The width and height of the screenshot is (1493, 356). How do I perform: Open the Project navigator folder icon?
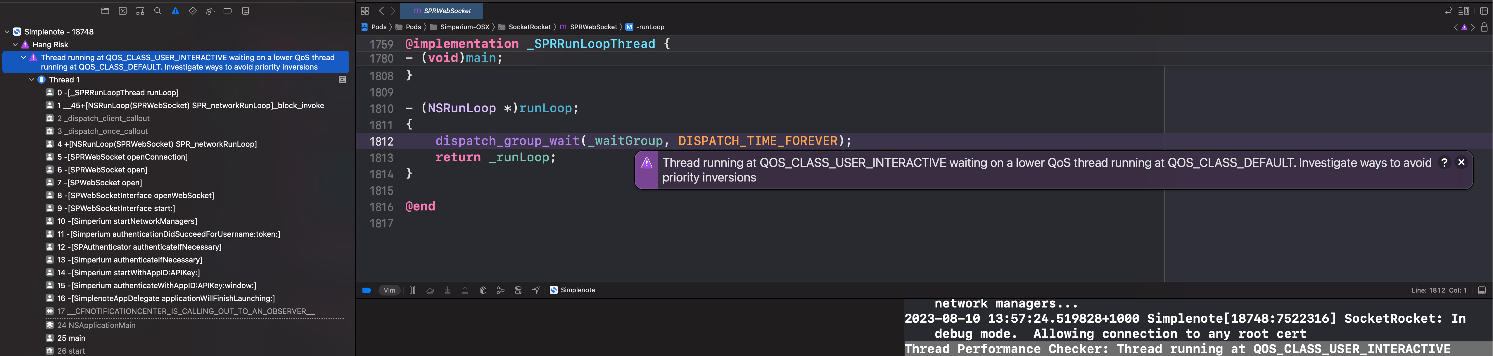click(x=106, y=11)
